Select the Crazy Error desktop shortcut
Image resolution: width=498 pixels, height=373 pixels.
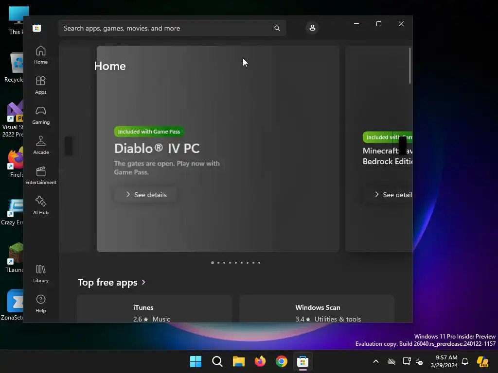click(x=13, y=212)
